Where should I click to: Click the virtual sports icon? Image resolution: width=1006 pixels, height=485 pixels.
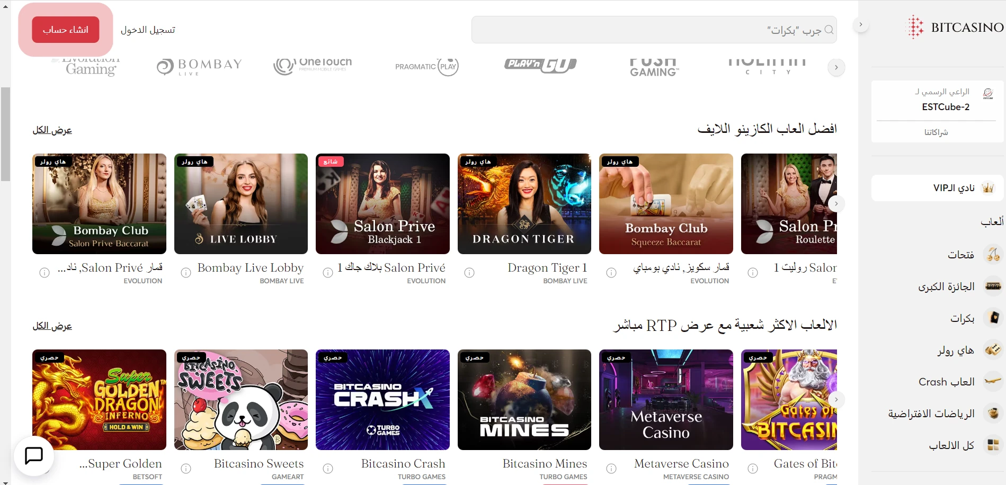[993, 414]
